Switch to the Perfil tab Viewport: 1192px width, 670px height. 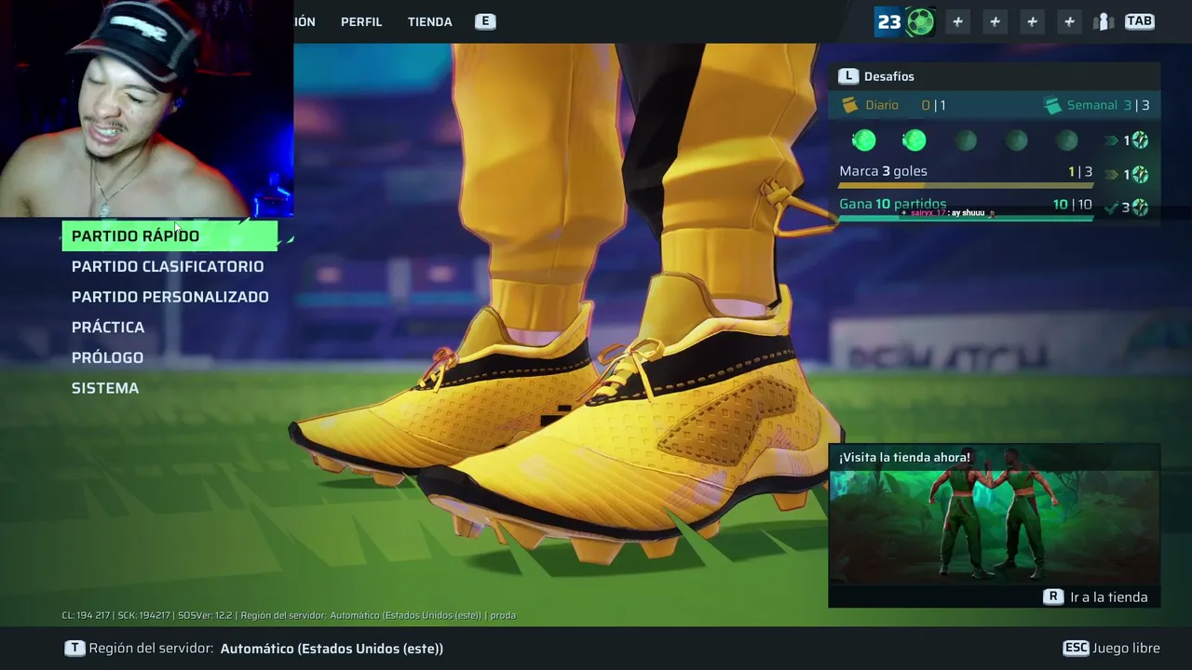coord(361,21)
